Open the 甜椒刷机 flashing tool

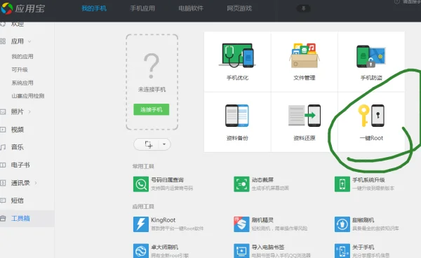366,224
